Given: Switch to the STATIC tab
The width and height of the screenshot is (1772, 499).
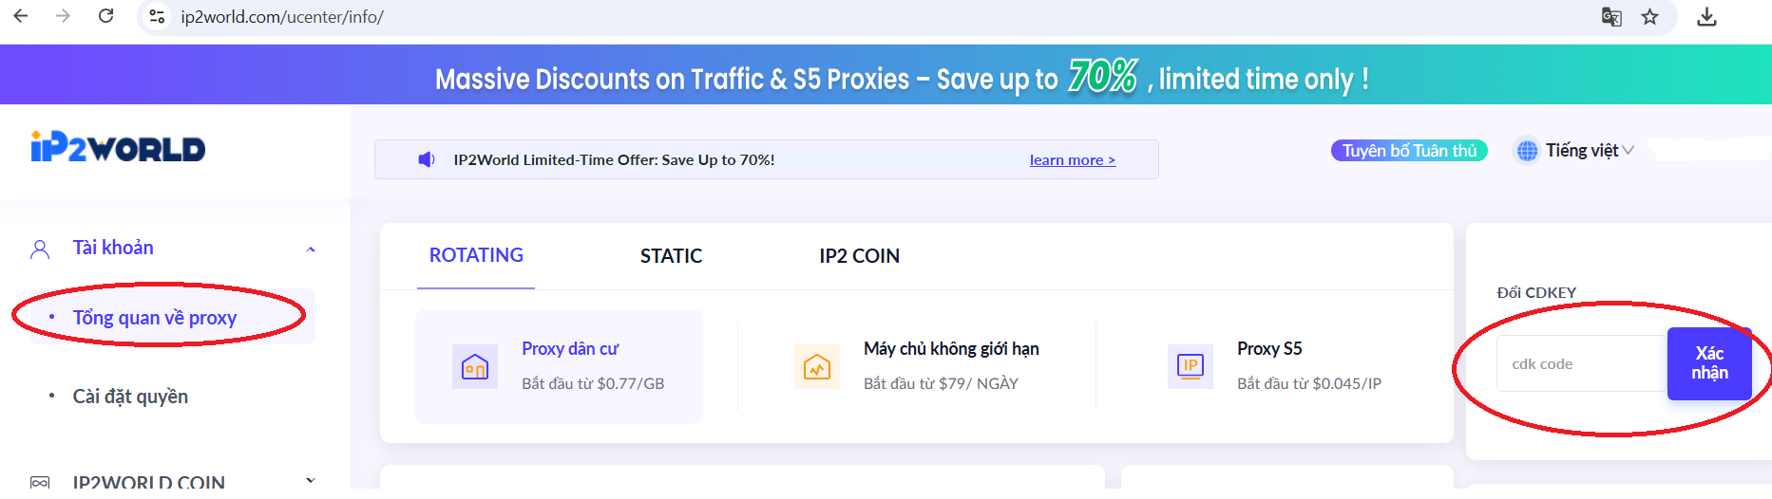Looking at the screenshot, I should 671,256.
